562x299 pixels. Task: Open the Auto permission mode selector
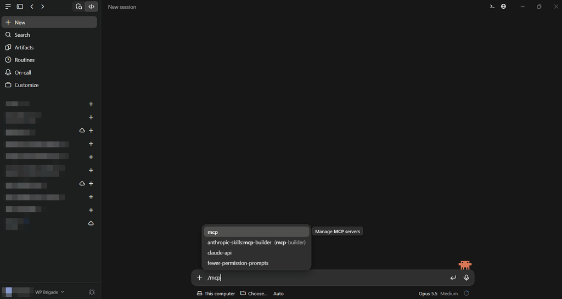click(278, 294)
